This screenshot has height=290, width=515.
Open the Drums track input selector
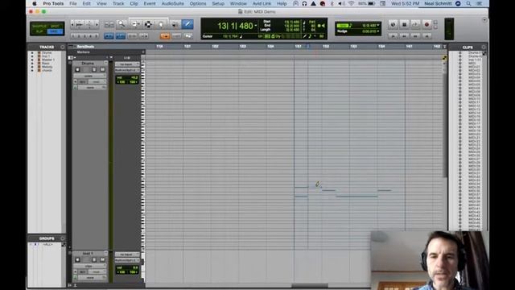pos(127,64)
